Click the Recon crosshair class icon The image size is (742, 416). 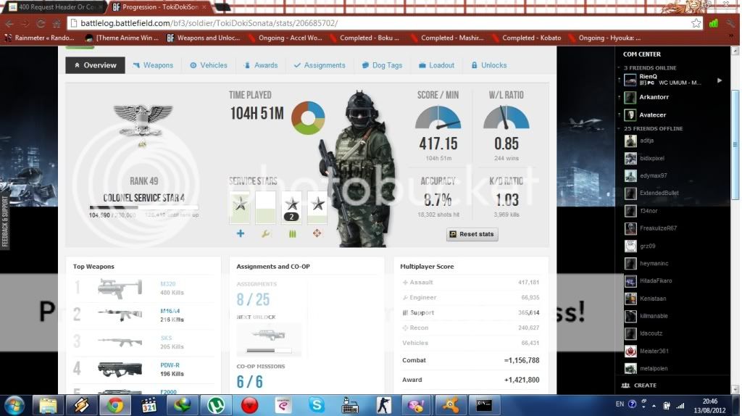[x=317, y=233]
